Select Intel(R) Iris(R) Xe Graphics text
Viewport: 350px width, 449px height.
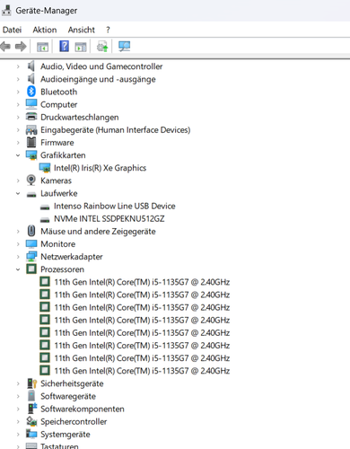[x=100, y=168]
